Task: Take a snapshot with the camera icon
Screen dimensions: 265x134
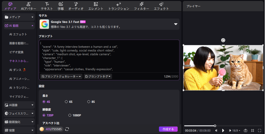Action: (x=246, y=130)
